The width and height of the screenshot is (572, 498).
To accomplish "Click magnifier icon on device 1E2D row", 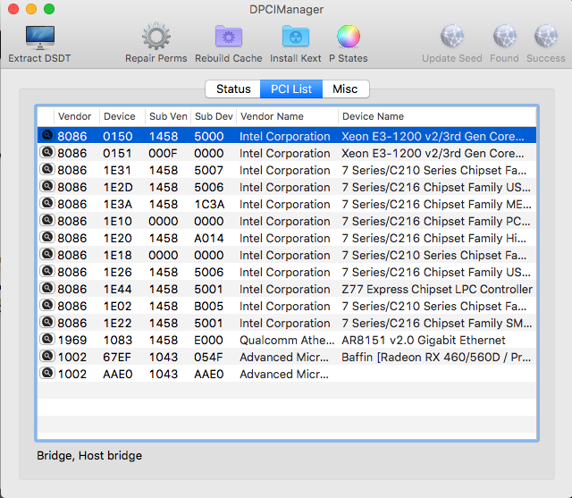I will tap(47, 186).
